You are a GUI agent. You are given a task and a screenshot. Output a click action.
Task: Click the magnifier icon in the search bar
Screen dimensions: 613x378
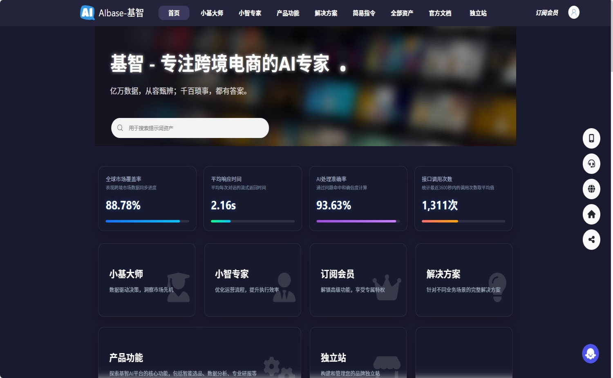(x=120, y=128)
